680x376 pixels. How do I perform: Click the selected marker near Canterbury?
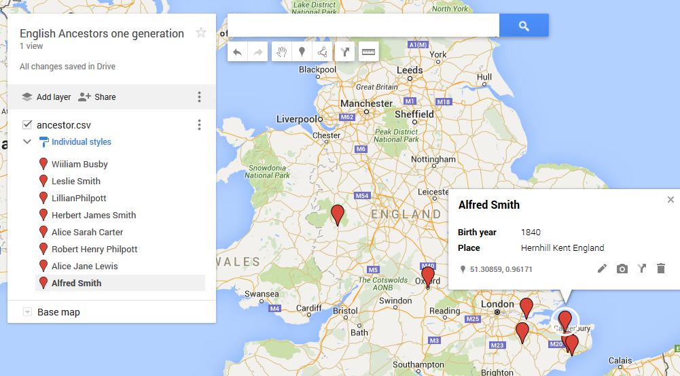coord(565,322)
